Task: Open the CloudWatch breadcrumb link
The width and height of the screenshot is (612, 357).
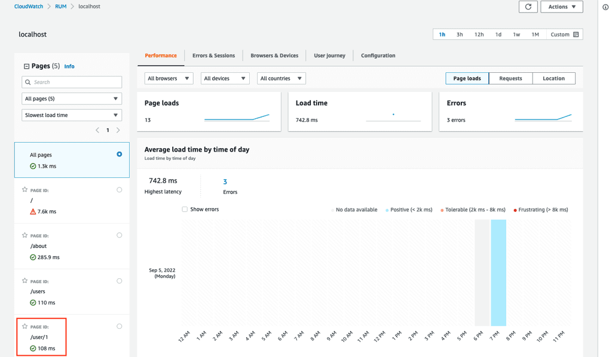Action: 29,7
